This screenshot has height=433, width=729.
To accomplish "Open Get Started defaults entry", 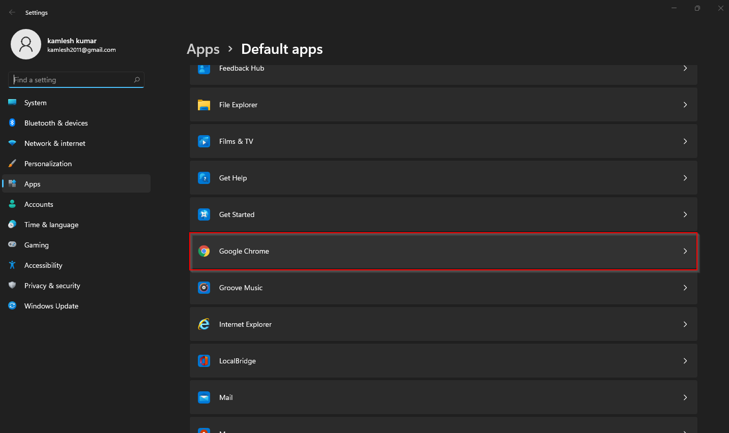I will point(443,214).
